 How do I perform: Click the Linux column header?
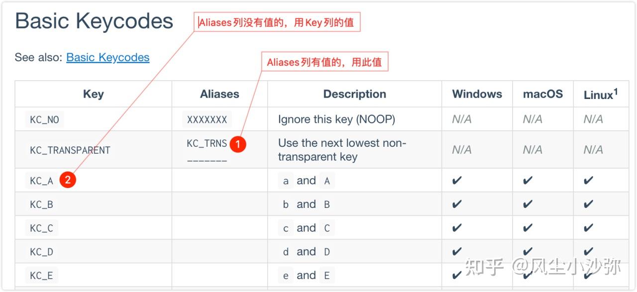click(601, 94)
